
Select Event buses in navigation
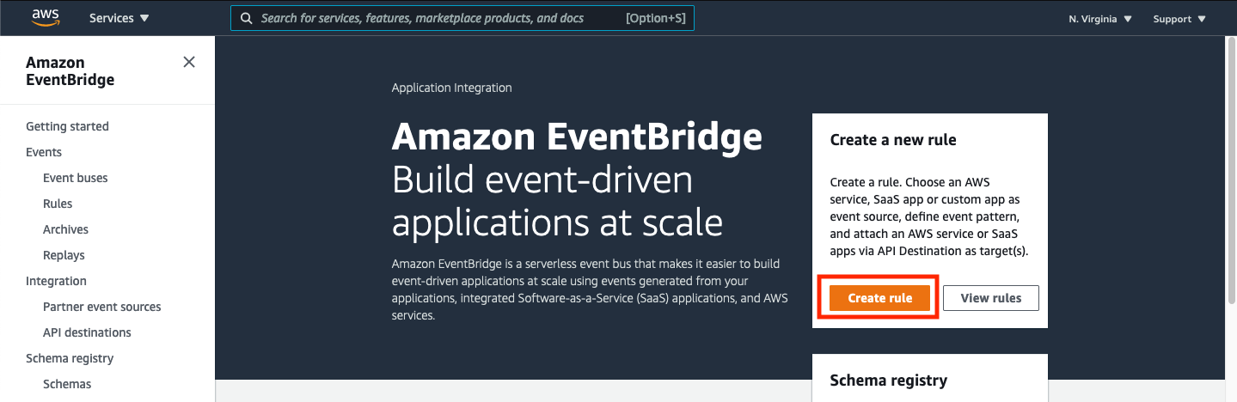(76, 178)
